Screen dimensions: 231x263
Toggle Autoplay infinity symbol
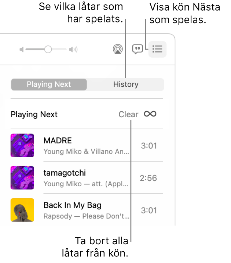click(150, 114)
